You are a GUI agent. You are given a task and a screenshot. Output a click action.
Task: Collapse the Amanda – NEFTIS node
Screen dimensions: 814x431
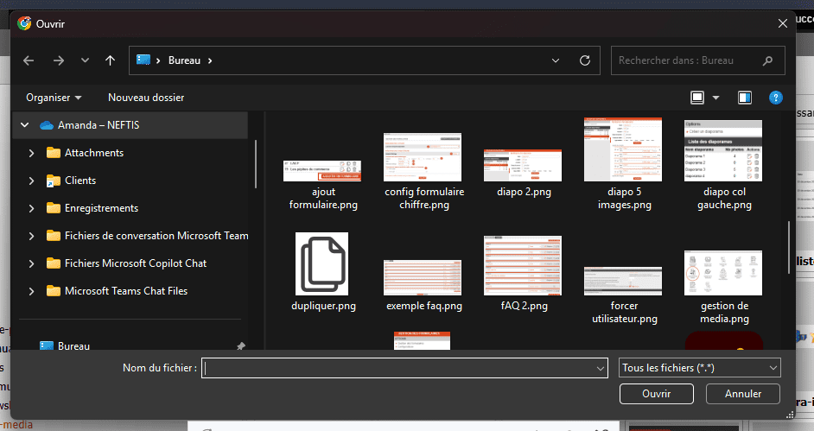23,125
